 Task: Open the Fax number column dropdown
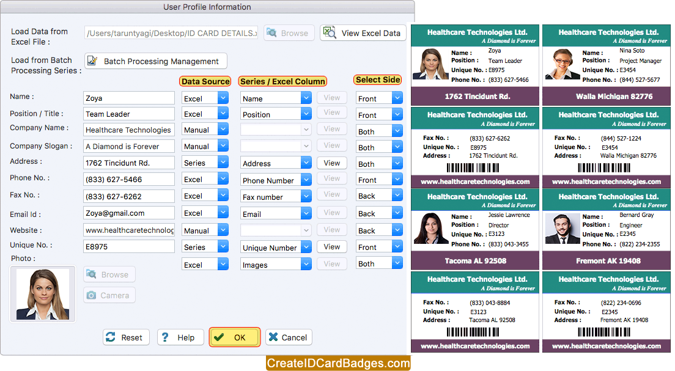pos(276,197)
